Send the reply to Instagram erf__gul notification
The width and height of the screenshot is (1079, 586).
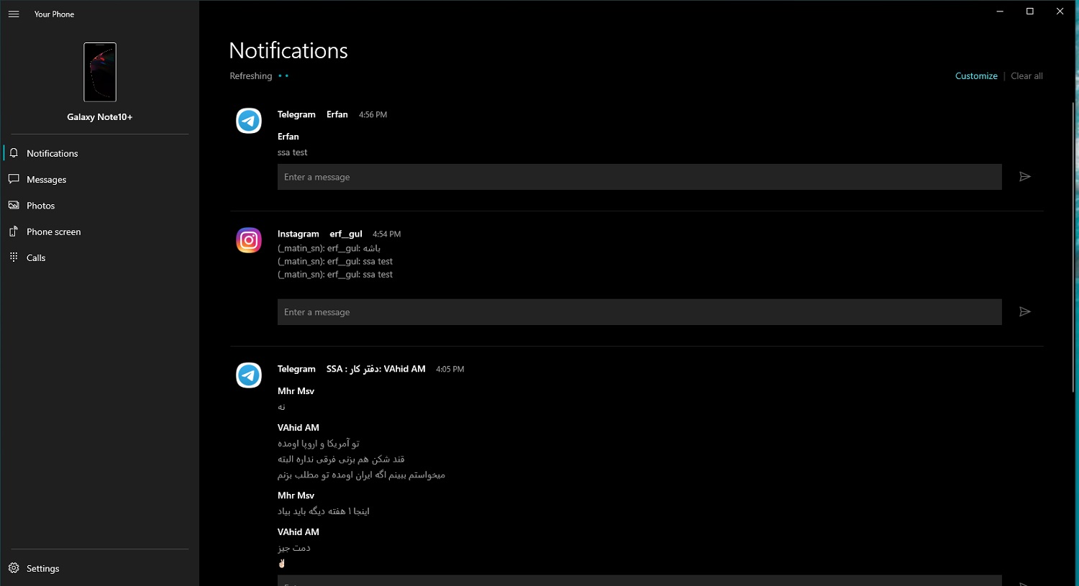point(1025,312)
